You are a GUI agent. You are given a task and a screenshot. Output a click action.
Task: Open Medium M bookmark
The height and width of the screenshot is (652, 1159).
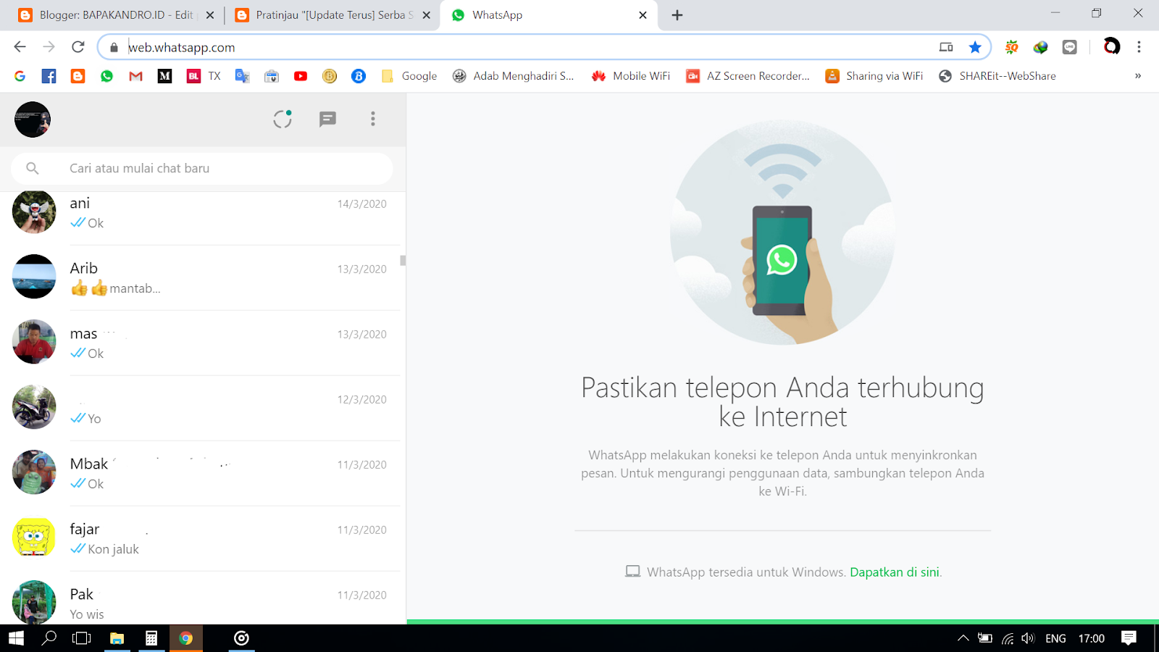pyautogui.click(x=164, y=76)
